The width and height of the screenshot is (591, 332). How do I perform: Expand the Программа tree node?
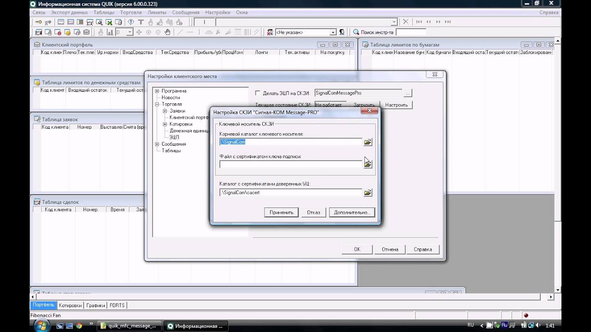click(157, 91)
